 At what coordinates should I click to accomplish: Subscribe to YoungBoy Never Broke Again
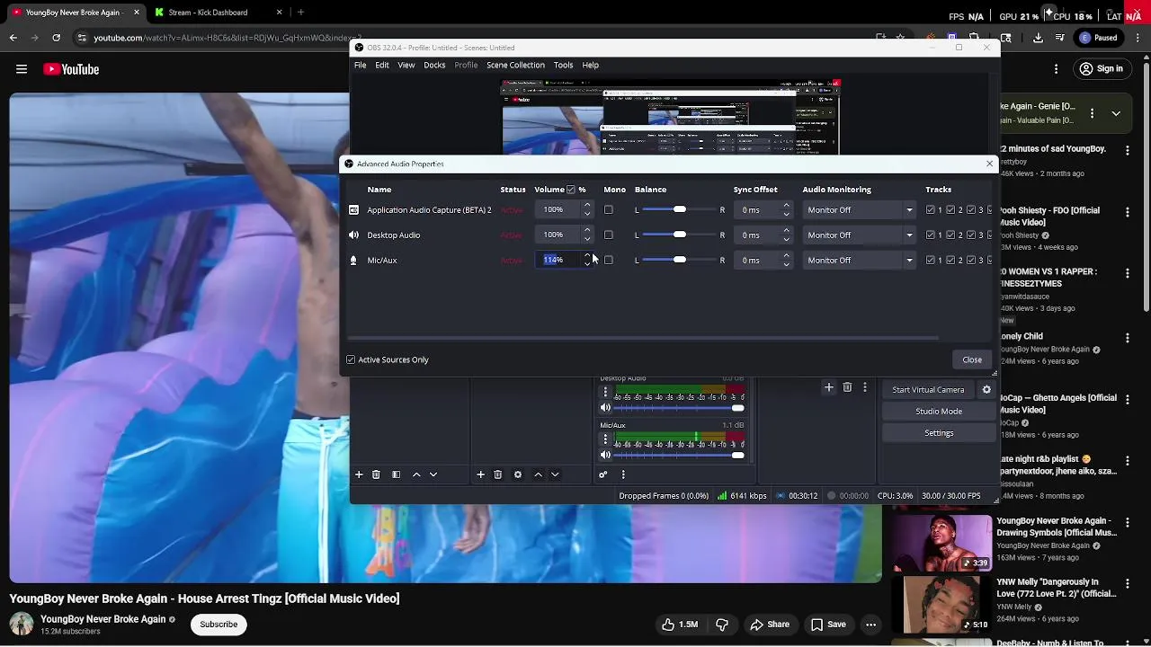(x=219, y=625)
